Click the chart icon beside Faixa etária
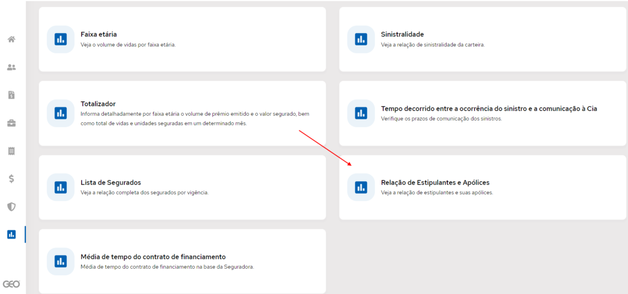 point(60,39)
